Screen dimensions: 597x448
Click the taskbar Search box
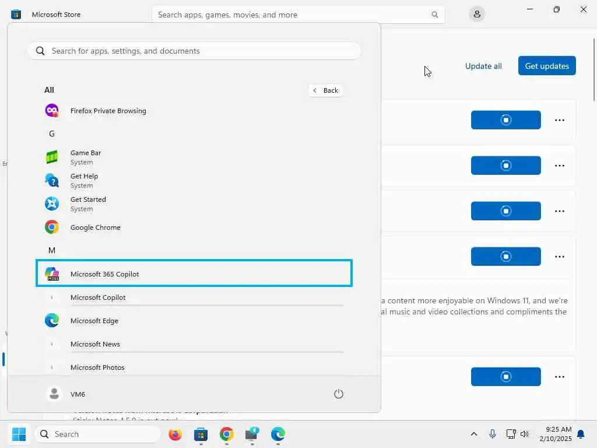[97, 434]
